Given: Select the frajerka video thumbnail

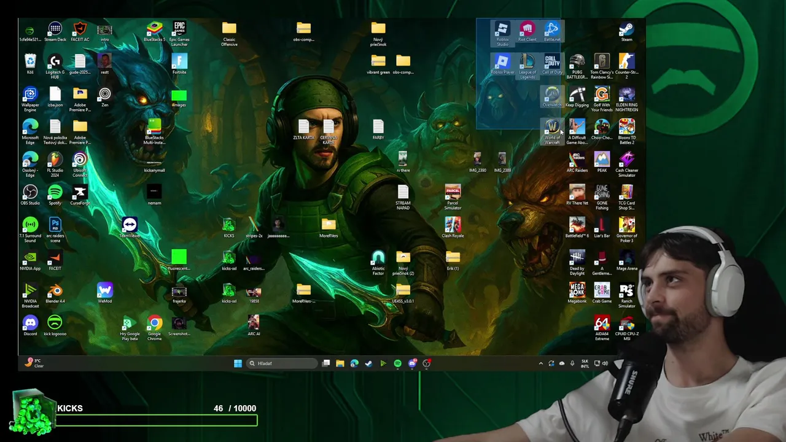Looking at the screenshot, I should 179,295.
